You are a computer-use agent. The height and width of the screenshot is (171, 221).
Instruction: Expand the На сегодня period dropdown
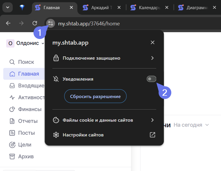click(191, 125)
